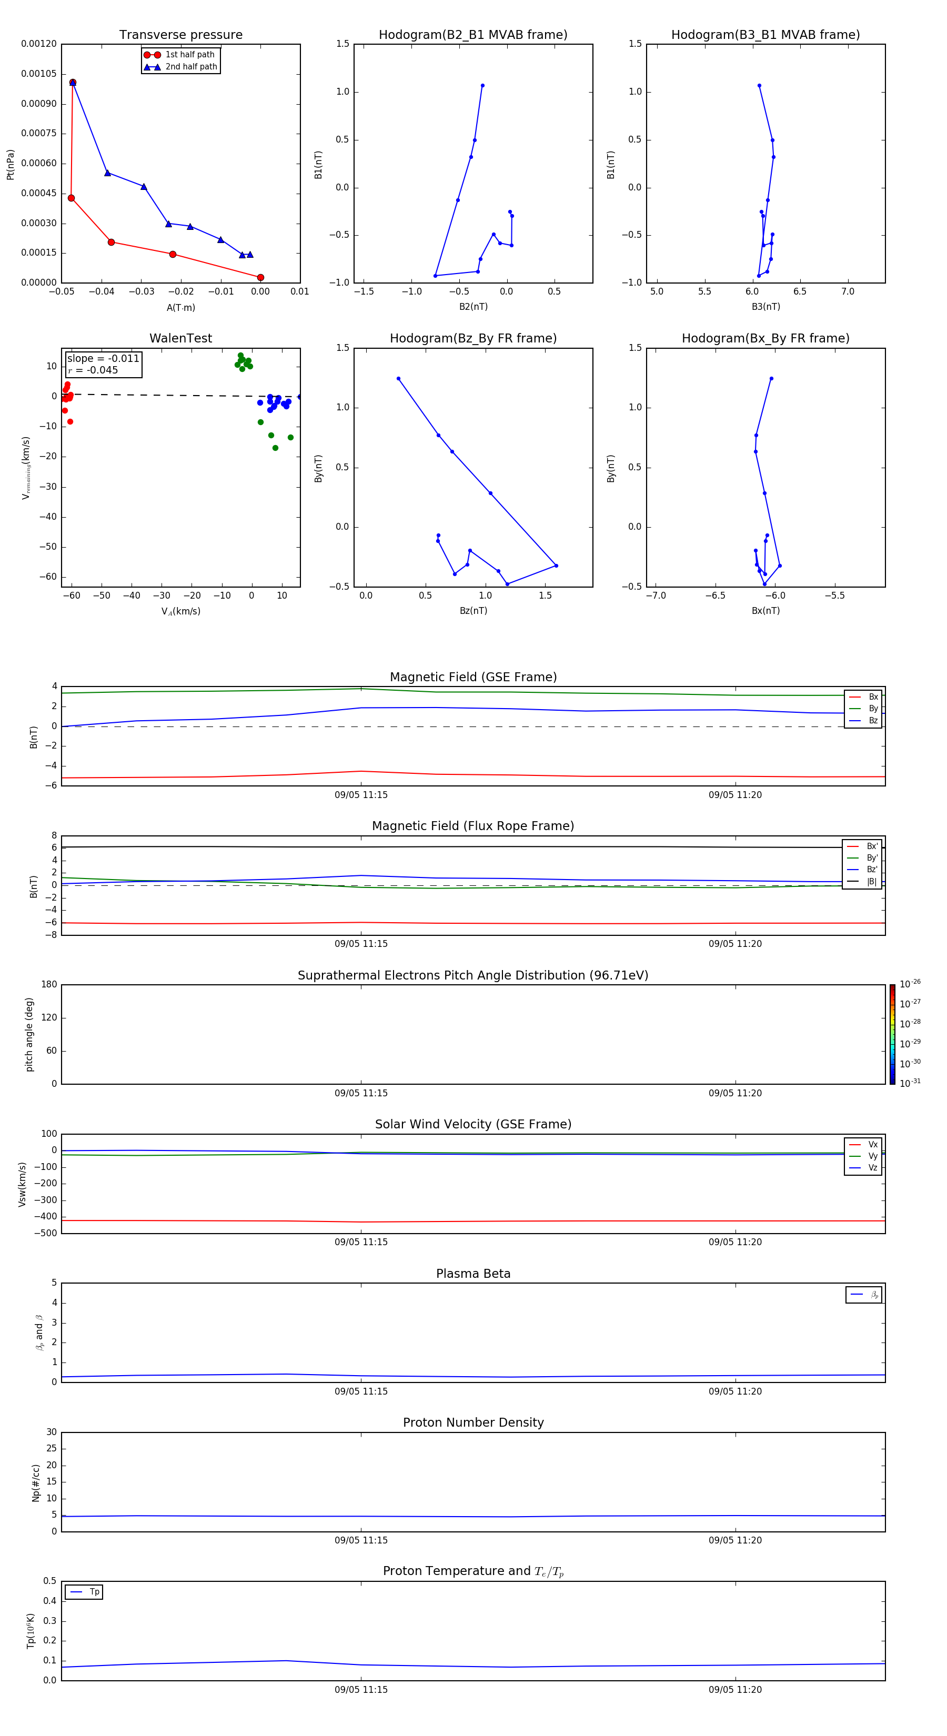This screenshot has height=1736, width=947.
Task: Select the Vy entry in the velocity legend
Action: click(863, 1156)
